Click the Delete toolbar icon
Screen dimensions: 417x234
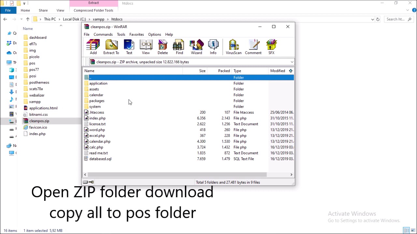click(x=163, y=47)
